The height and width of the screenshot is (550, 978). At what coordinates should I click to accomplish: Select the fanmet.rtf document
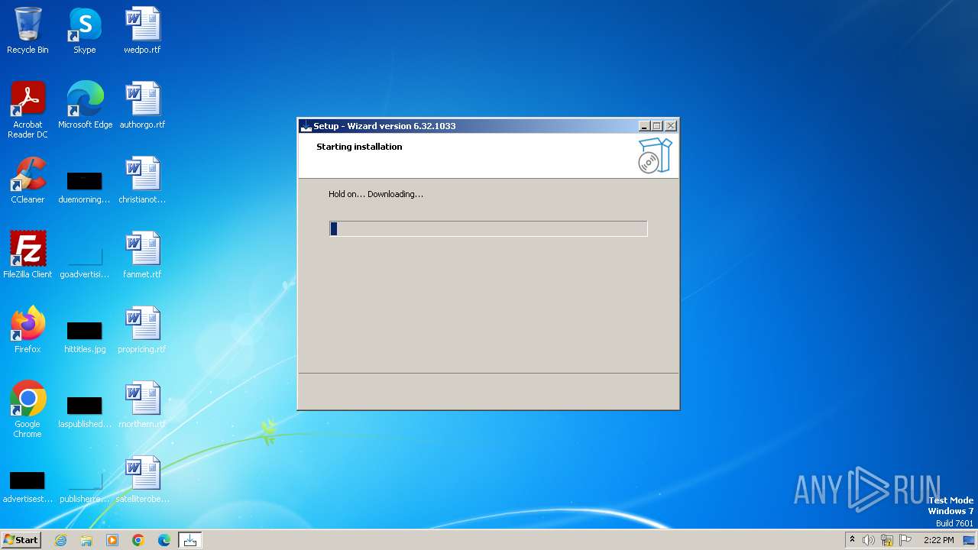point(142,255)
